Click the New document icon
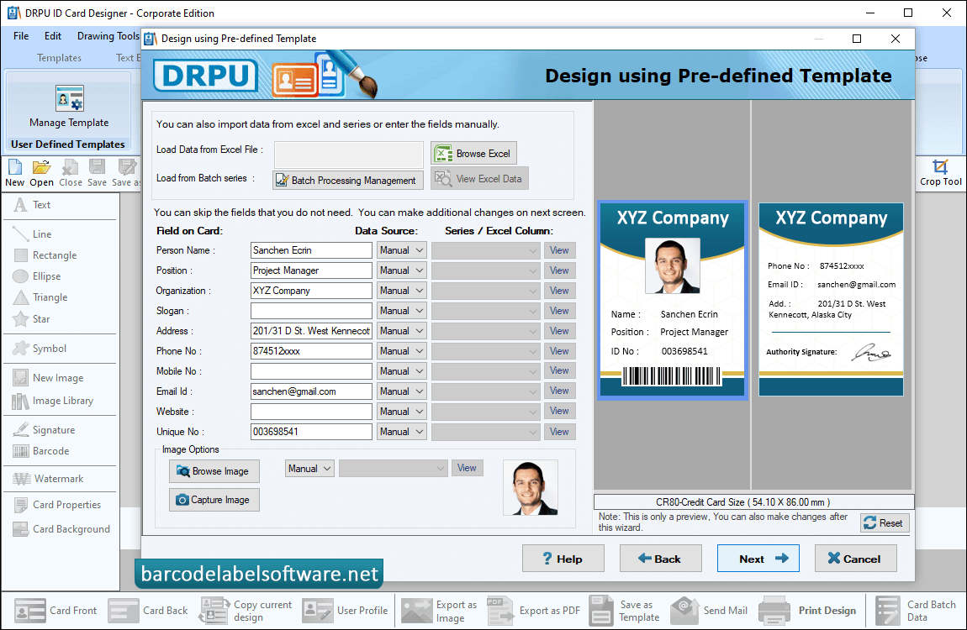 click(15, 173)
